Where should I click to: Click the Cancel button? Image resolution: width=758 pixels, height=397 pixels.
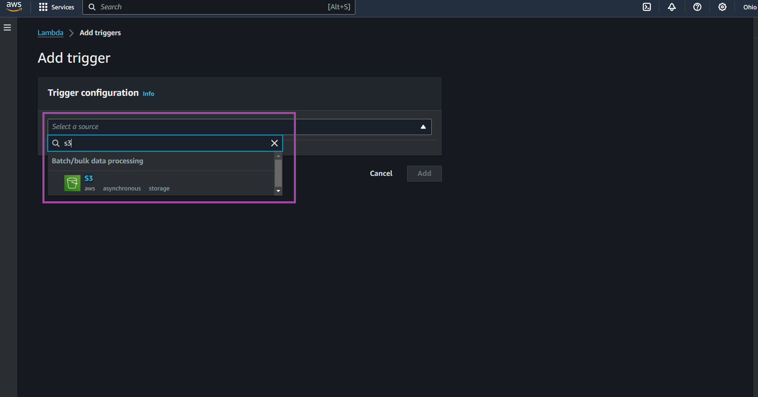380,173
